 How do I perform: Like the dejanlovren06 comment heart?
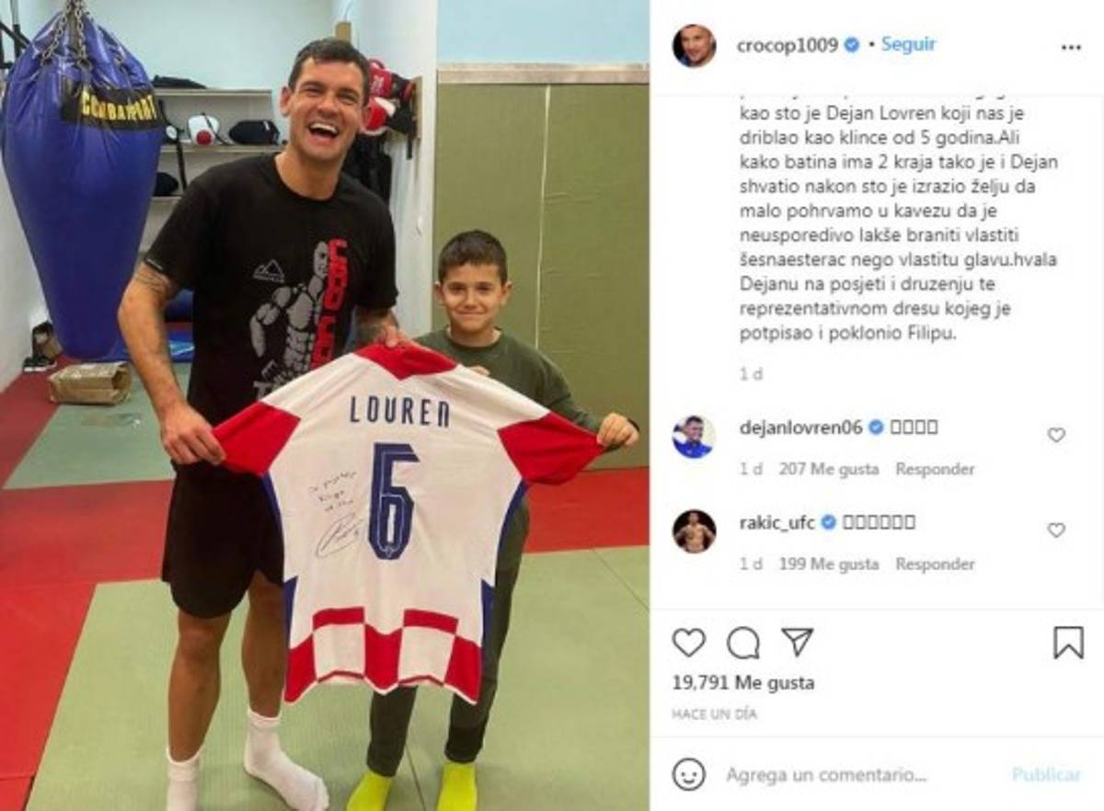tap(1056, 435)
